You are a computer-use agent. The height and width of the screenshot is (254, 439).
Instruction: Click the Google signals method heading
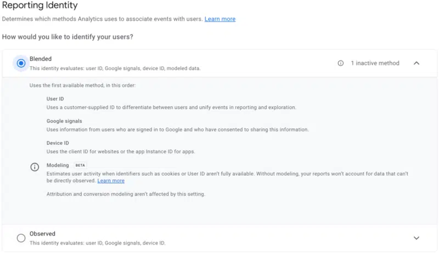tap(64, 121)
